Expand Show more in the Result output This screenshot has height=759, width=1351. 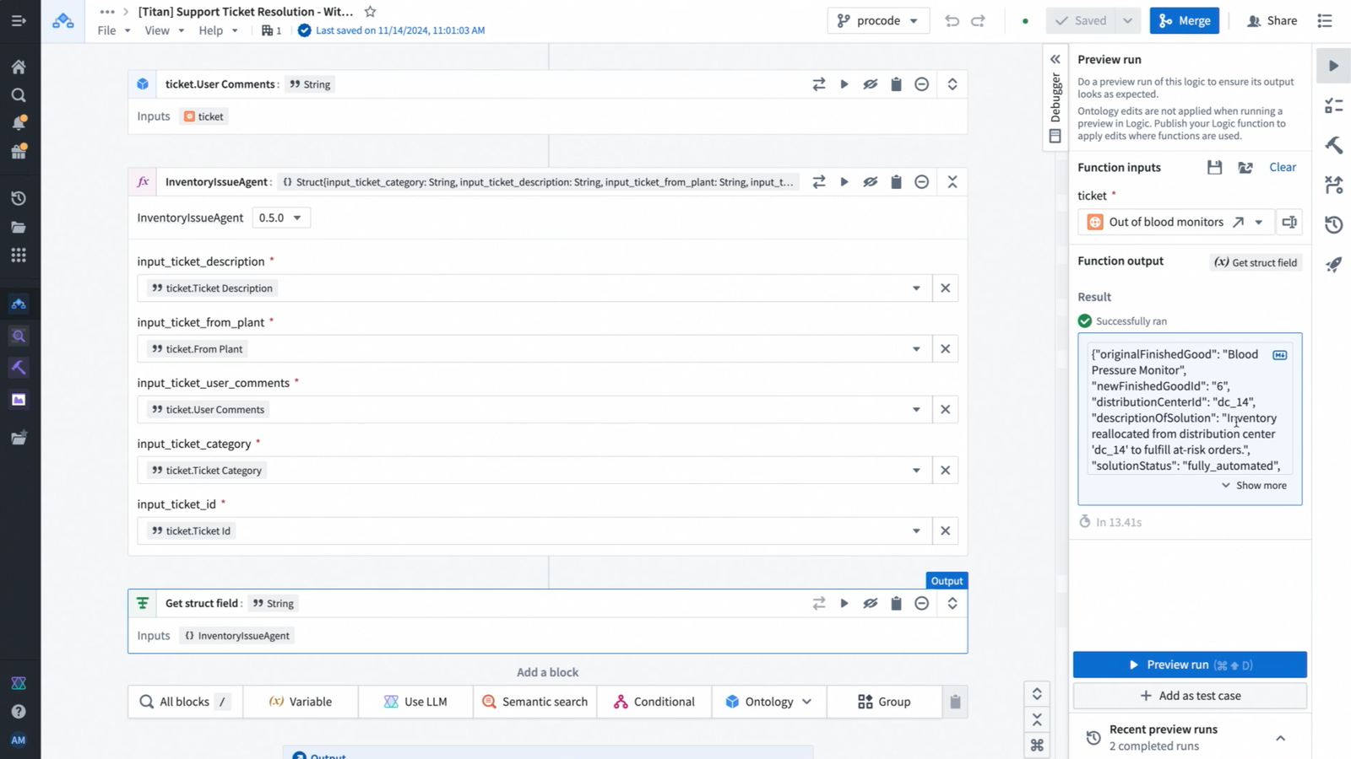point(1254,486)
